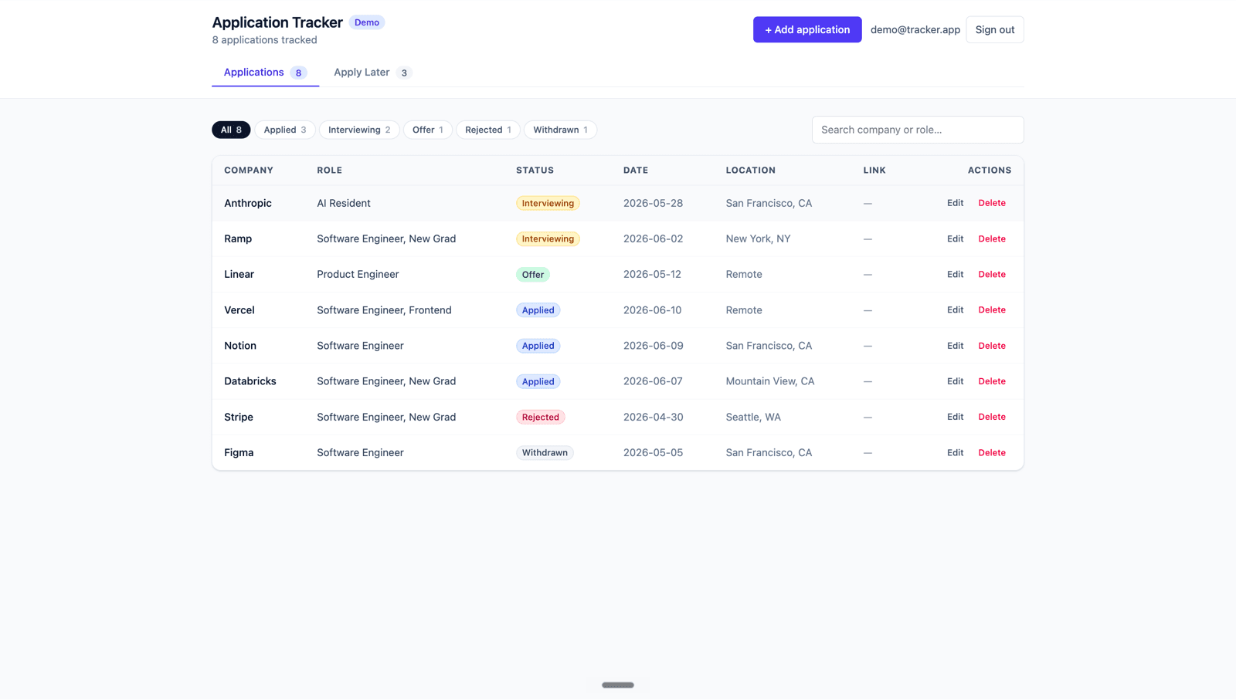Focus the search company or role field
The height and width of the screenshot is (700, 1236).
(918, 130)
